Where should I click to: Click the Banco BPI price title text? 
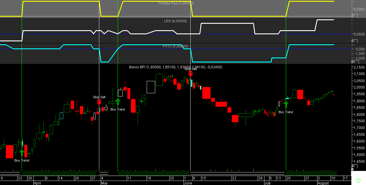(176, 67)
